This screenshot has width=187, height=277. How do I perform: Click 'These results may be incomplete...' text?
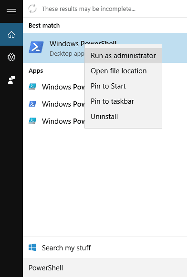tap(89, 9)
